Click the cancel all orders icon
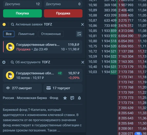147x135 pixels. click(79, 34)
